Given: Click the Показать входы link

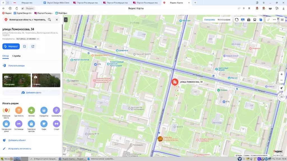Looking at the screenshot, I should pyautogui.click(x=16, y=66).
